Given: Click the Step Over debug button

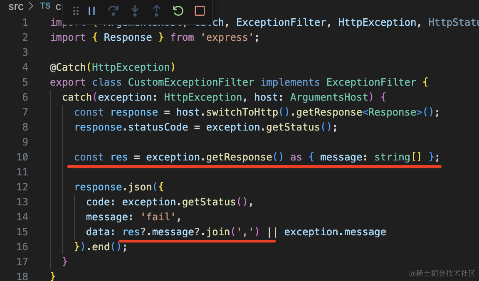Looking at the screenshot, I should (113, 11).
